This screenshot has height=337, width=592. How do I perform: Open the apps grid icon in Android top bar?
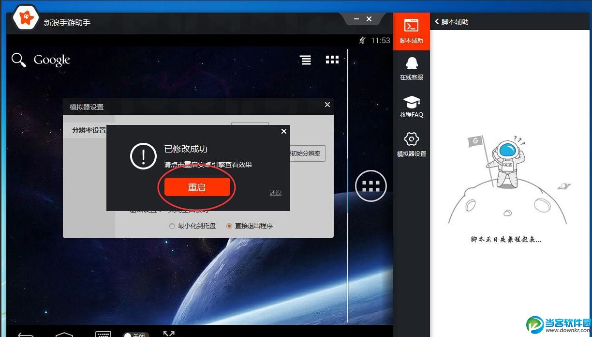[x=332, y=60]
